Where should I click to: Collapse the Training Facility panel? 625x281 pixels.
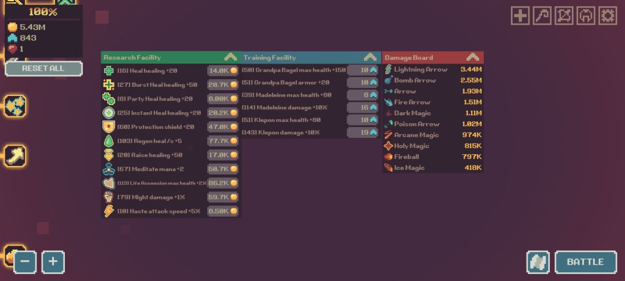(x=370, y=57)
